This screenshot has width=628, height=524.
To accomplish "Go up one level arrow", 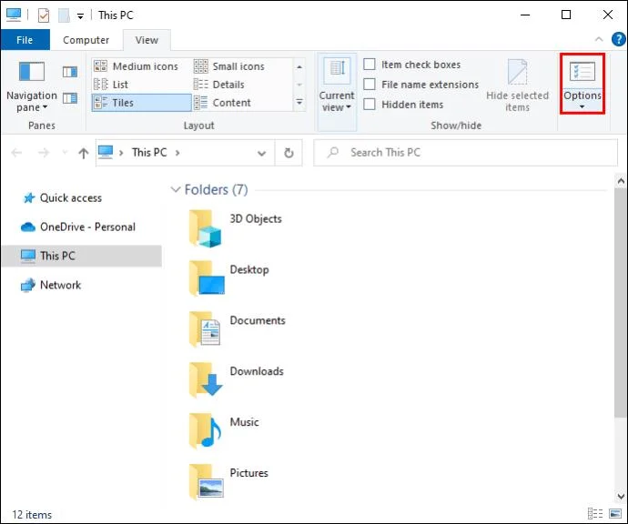I will click(84, 153).
